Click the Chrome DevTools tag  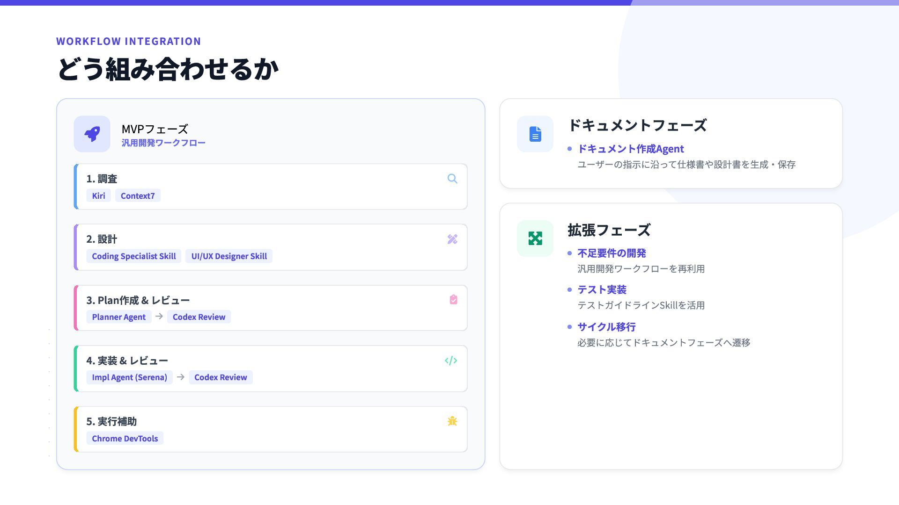(x=125, y=439)
